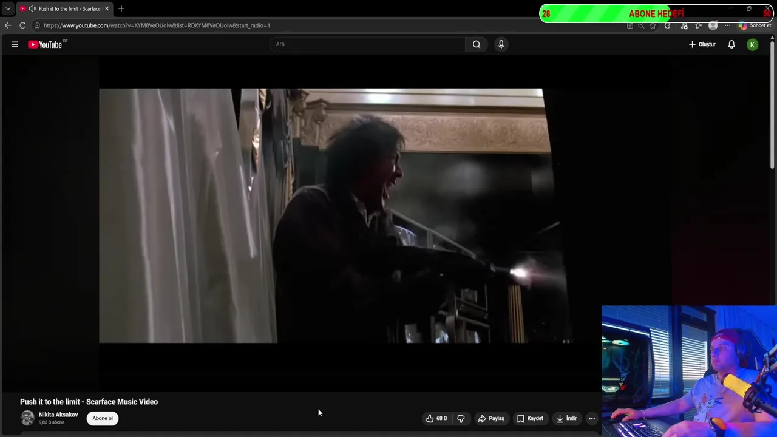Like the video with thumbs up
Viewport: 777px width, 437px height.
click(x=430, y=418)
